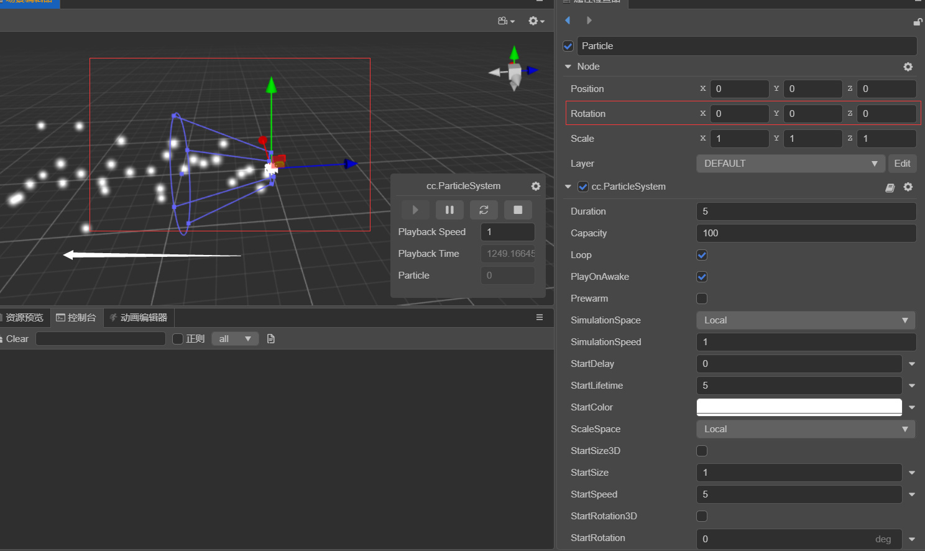Image resolution: width=925 pixels, height=551 pixels.
Task: Open the StartColor mode arrow
Action: [x=912, y=407]
